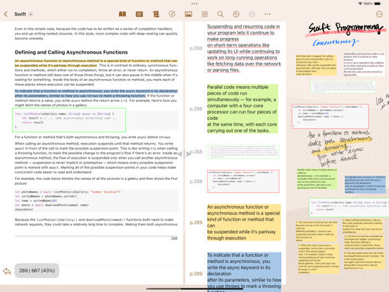Select the yellow highlighted asynchronous function sentence
The height and width of the screenshot is (292, 389).
[96, 63]
